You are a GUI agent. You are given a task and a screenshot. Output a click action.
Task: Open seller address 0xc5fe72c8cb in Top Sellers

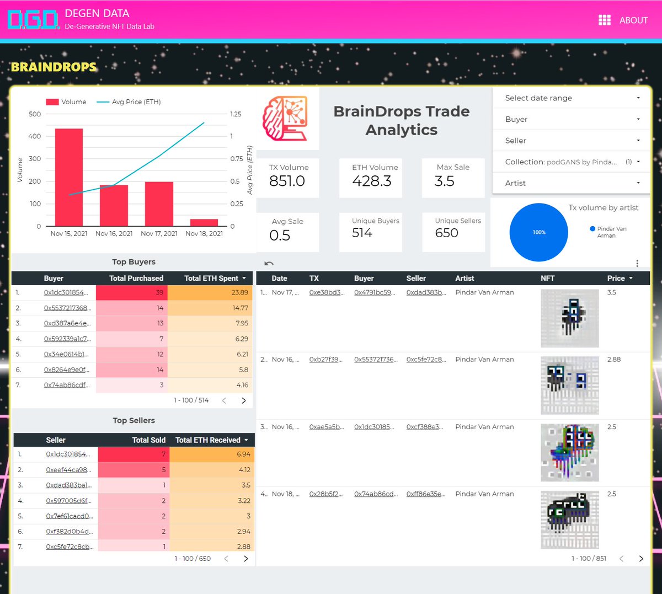(70, 547)
